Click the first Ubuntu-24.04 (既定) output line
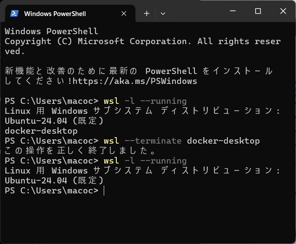 tap(53, 121)
